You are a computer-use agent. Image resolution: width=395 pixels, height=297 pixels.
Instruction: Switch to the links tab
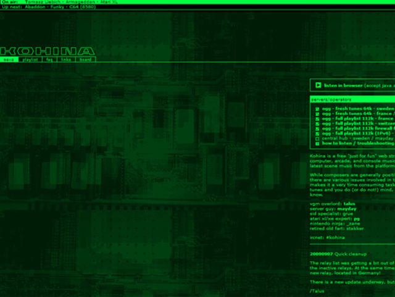[x=66, y=59]
